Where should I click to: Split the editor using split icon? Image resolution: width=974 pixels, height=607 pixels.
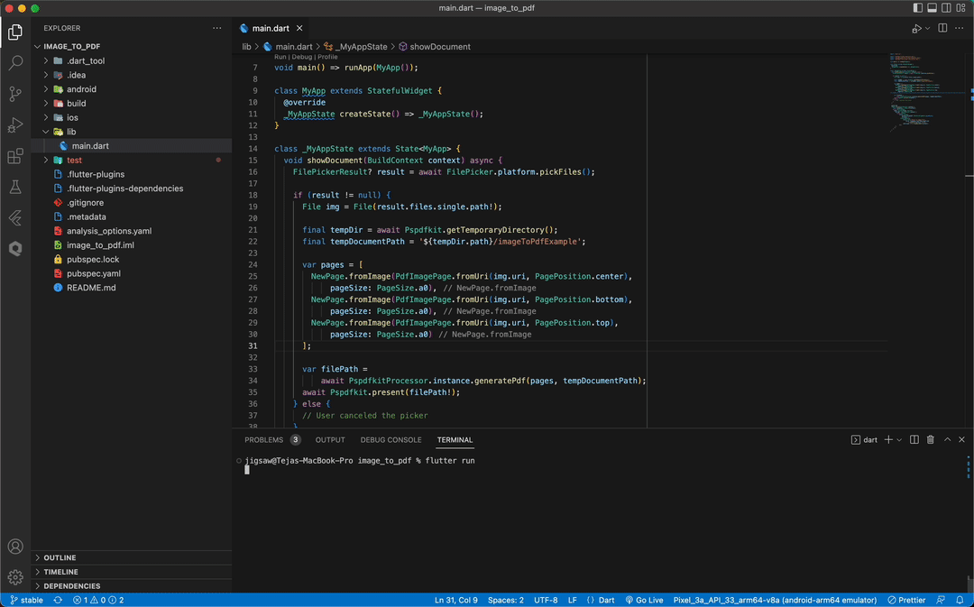[942, 28]
